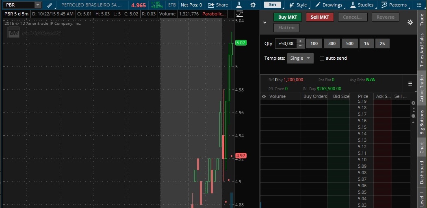427x208 pixels.
Task: Click the green 5.02 price bubble on axis
Action: tap(241, 43)
